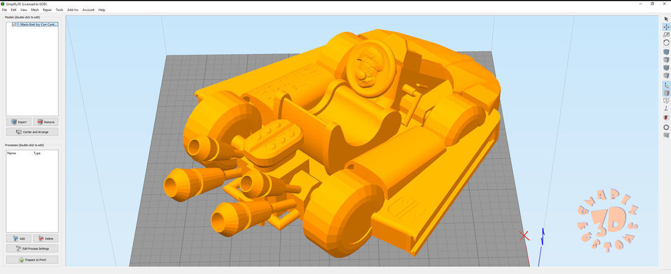Open the Add-Ins menu
671x274 pixels.
(73, 10)
